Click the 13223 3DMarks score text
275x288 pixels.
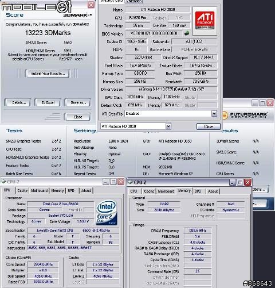(x=48, y=33)
